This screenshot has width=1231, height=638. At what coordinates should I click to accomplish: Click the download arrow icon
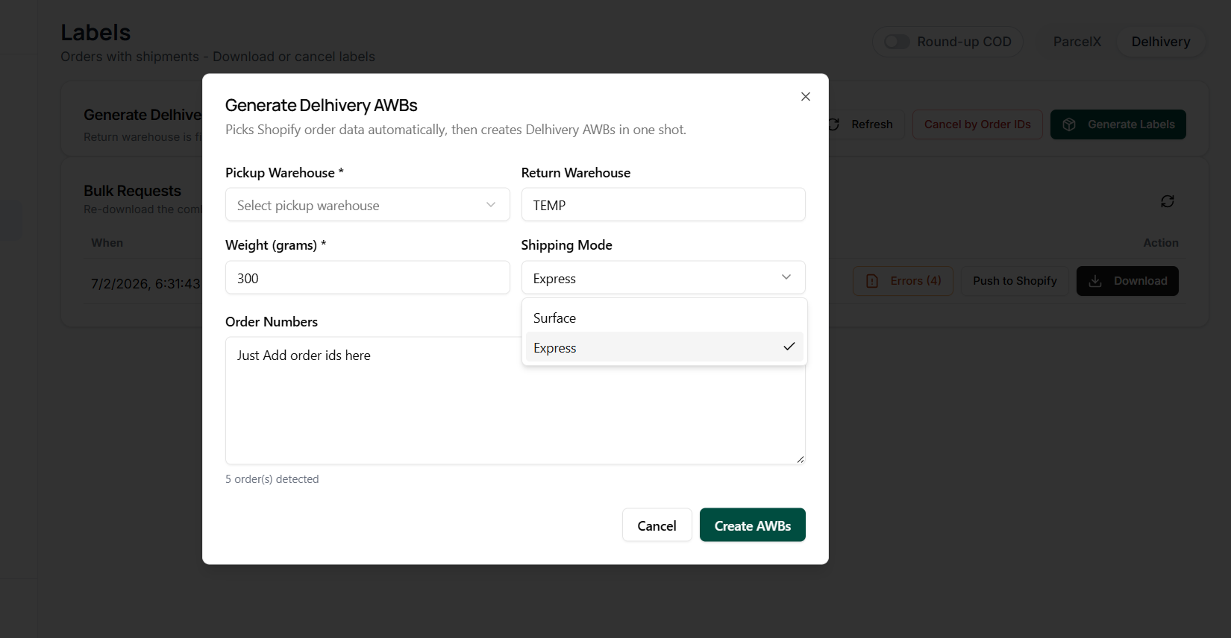coord(1095,281)
